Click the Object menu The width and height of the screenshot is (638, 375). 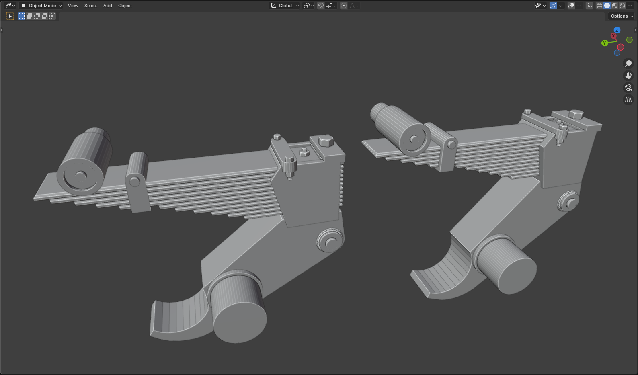point(125,6)
